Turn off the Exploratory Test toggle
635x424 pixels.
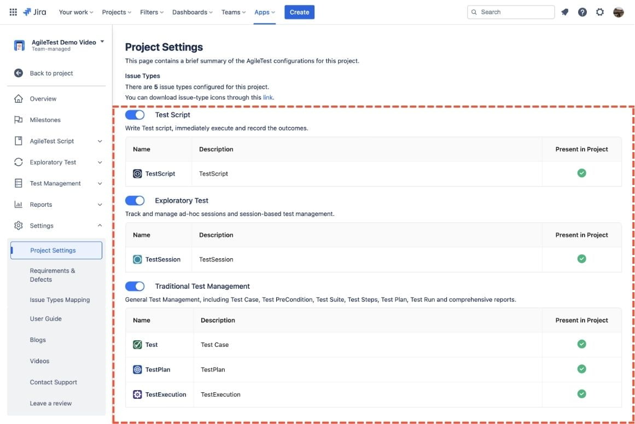pyautogui.click(x=135, y=201)
